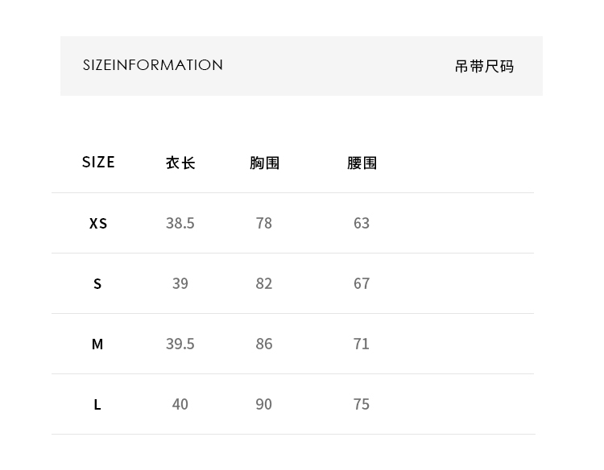The image size is (604, 470).
Task: Click the 63 waist value for XS
Action: tap(362, 223)
